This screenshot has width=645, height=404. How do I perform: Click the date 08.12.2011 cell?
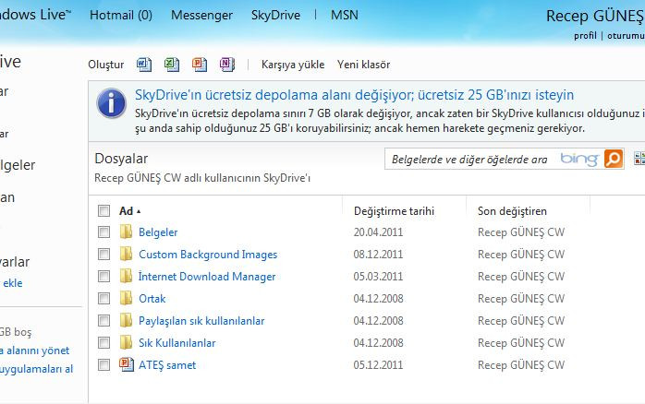click(x=378, y=255)
